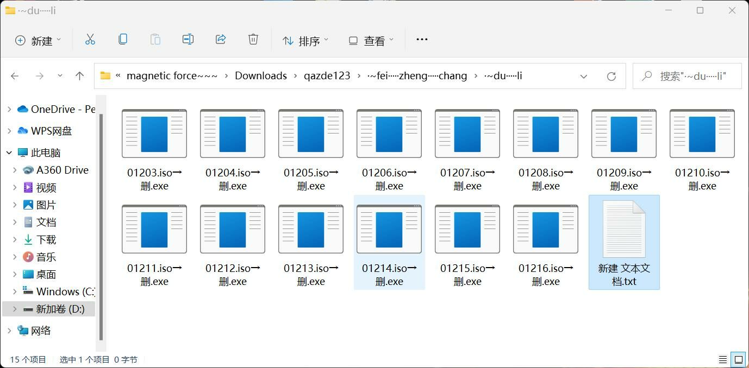
Task: Switch to large thumbnails view
Action: coord(738,359)
